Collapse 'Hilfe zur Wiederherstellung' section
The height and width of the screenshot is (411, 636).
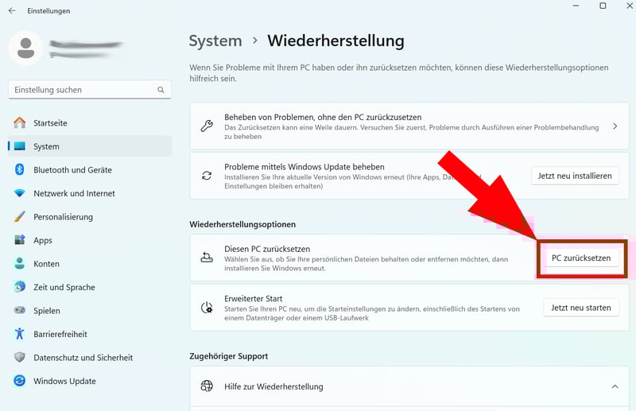[615, 386]
